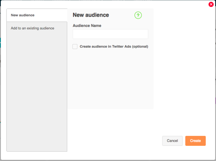Click the green question mark help icon
The image size is (216, 161).
(138, 15)
